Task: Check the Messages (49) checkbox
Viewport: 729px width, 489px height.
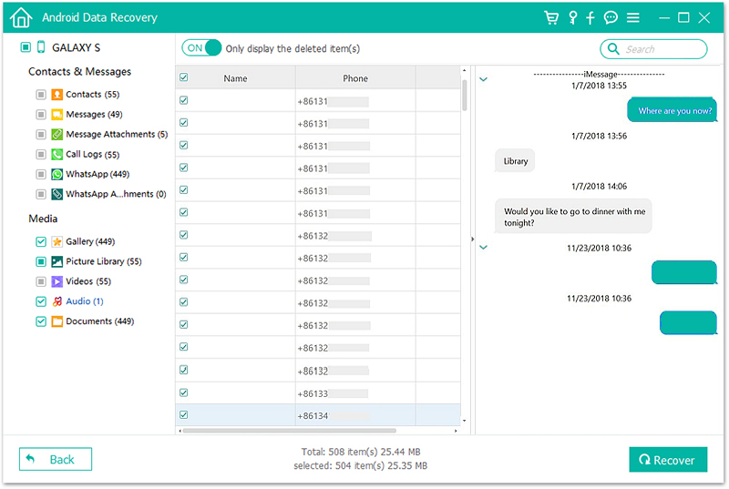Action: point(41,115)
